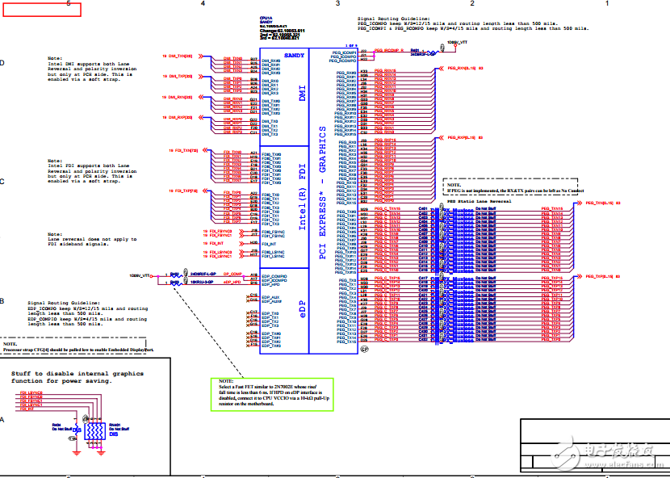The height and width of the screenshot is (478, 670).
Task: Select the DIS resistor network component
Action: coord(97,430)
